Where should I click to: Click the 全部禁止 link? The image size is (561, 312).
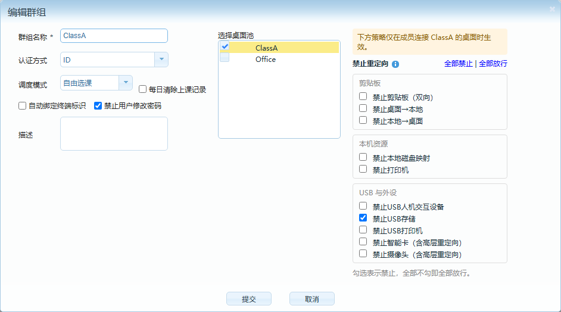(x=459, y=64)
